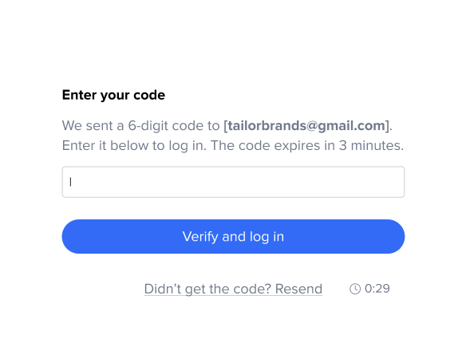466x343 pixels.
Task: Click the gmail.com part of the email
Action: click(x=352, y=125)
